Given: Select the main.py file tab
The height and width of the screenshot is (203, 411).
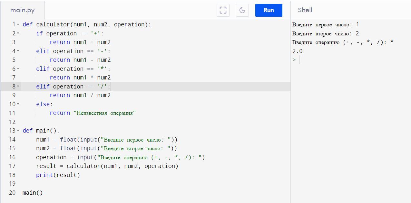Looking at the screenshot, I should pos(23,10).
